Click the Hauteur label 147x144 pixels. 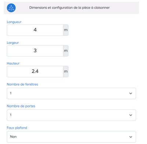click(x=13, y=64)
